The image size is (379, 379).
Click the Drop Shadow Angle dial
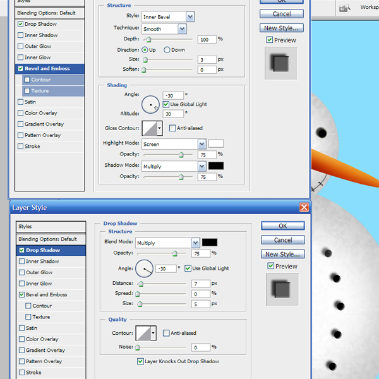(145, 268)
